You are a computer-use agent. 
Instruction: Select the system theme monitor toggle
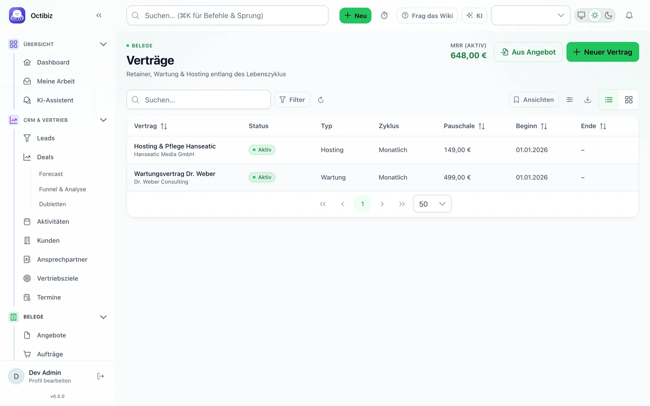pos(581,15)
